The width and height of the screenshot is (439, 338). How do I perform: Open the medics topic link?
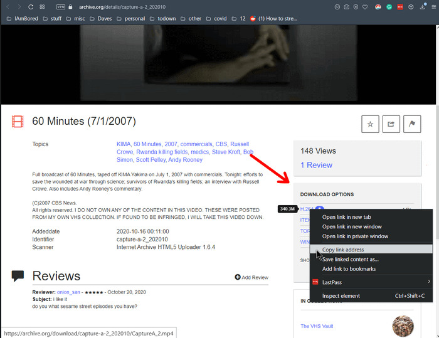[x=199, y=152]
